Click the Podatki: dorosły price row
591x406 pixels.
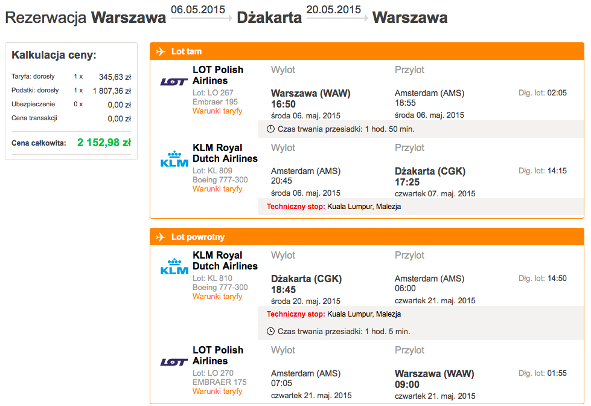[71, 91]
